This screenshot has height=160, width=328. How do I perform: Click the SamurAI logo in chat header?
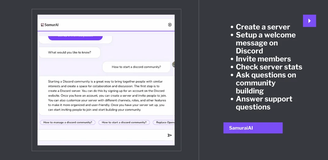(50, 25)
